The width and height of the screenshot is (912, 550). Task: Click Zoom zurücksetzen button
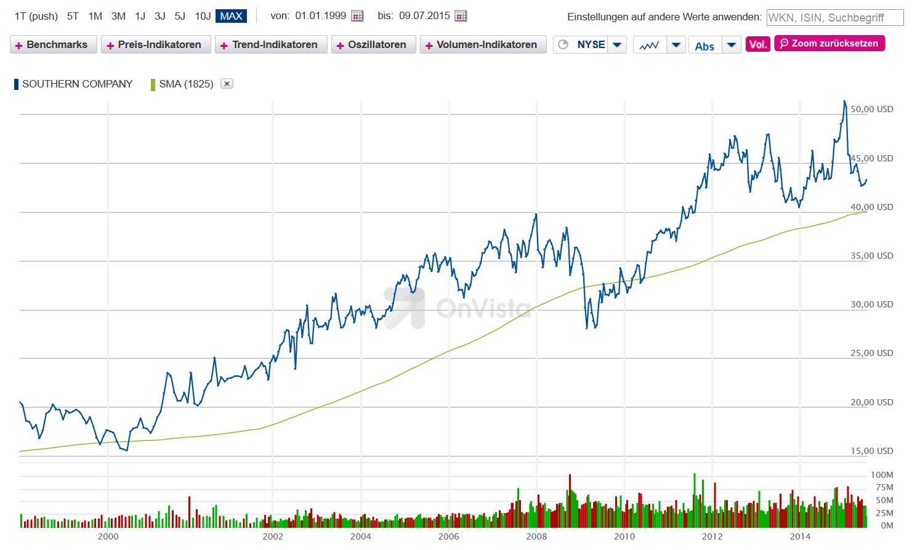click(x=829, y=44)
